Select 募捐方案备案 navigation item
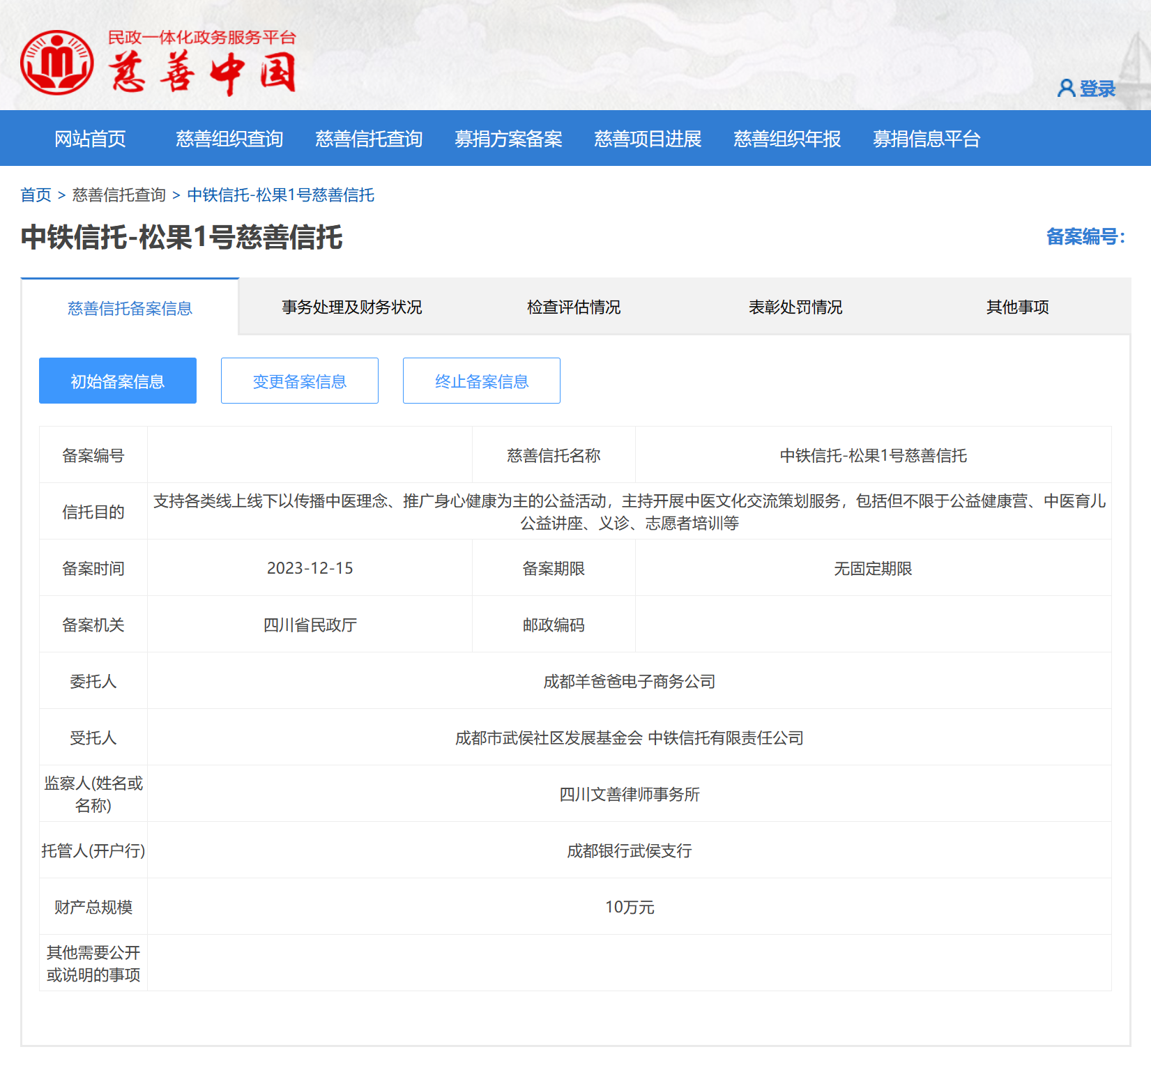This screenshot has height=1070, width=1151. [508, 139]
